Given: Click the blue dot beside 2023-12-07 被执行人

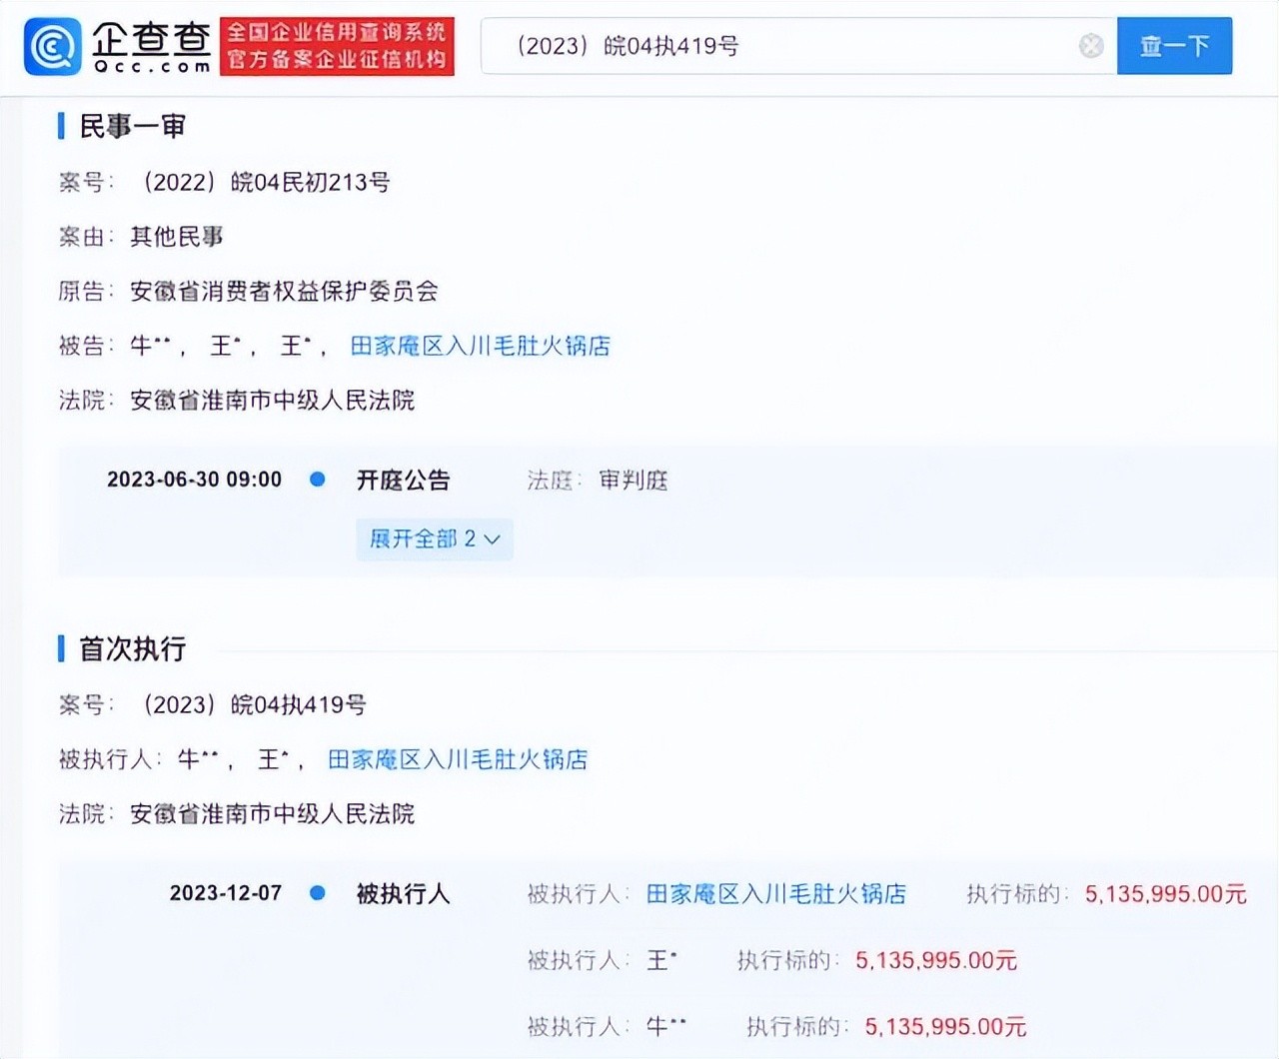Looking at the screenshot, I should point(318,893).
